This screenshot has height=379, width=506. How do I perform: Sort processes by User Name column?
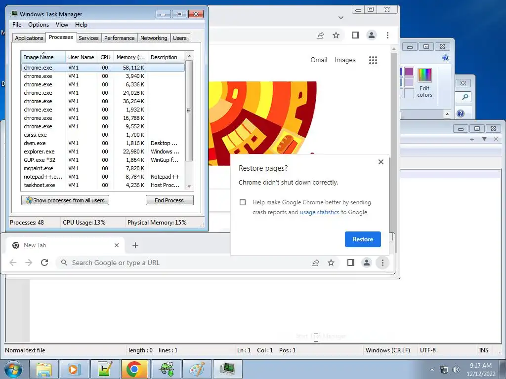[x=81, y=57]
